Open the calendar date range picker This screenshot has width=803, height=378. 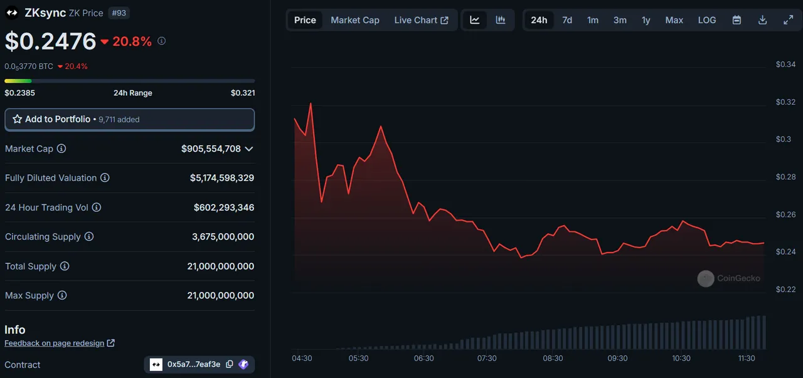pyautogui.click(x=737, y=20)
